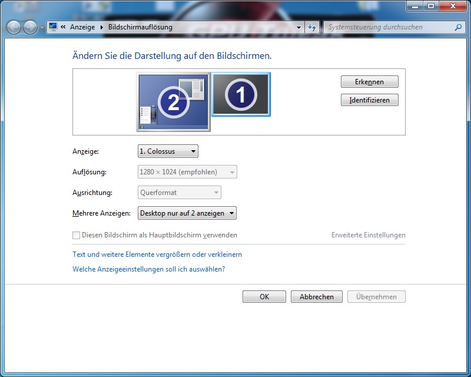Click the Identifizieren button
The height and width of the screenshot is (377, 471).
coord(370,100)
